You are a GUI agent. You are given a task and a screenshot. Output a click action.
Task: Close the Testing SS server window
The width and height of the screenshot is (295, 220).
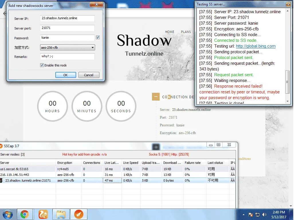[288, 4]
